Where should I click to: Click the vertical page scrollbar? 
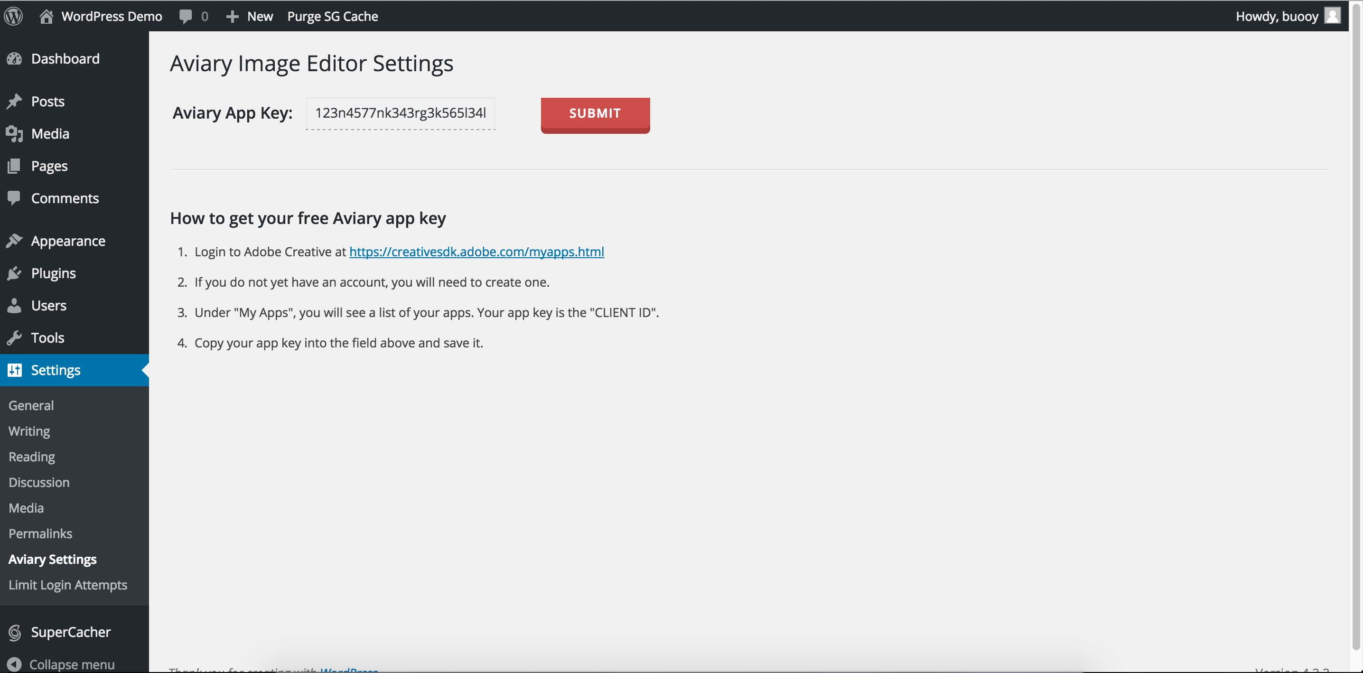[x=1355, y=328]
